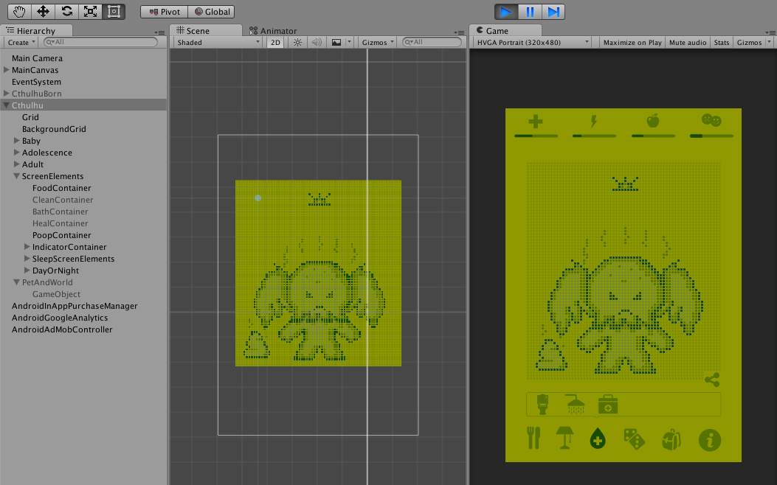The image size is (777, 485).
Task: Click the health plus icon
Action: [536, 121]
